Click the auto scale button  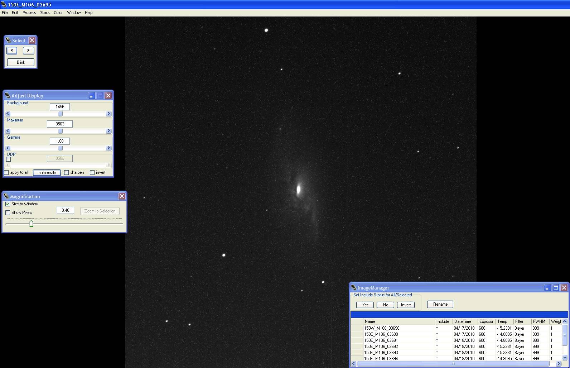pyautogui.click(x=47, y=173)
